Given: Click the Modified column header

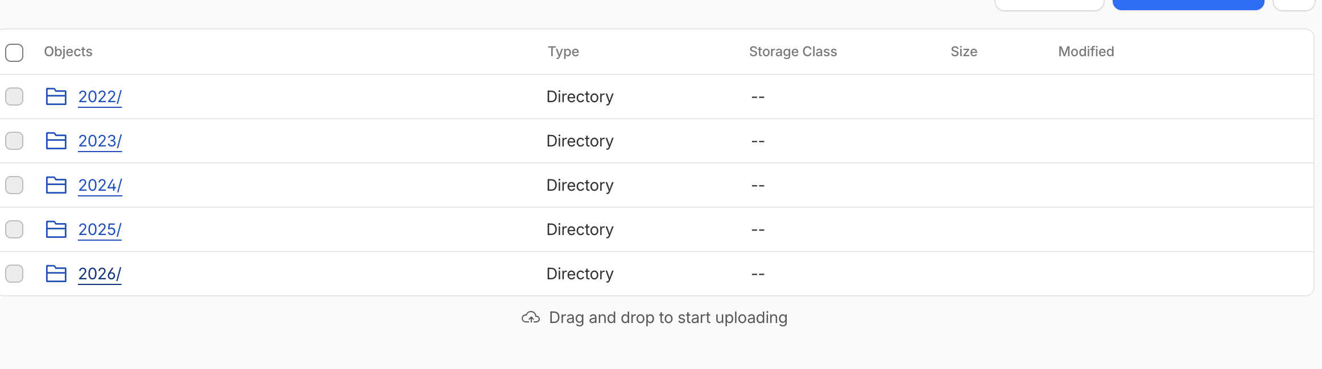Looking at the screenshot, I should coord(1085,52).
